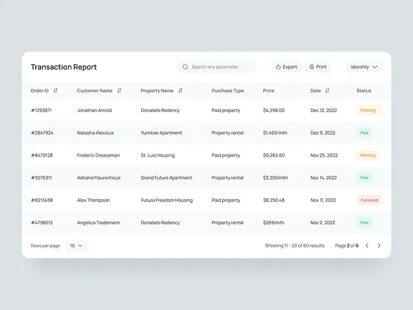Select order #1293871
The image size is (413, 310).
(x=41, y=110)
